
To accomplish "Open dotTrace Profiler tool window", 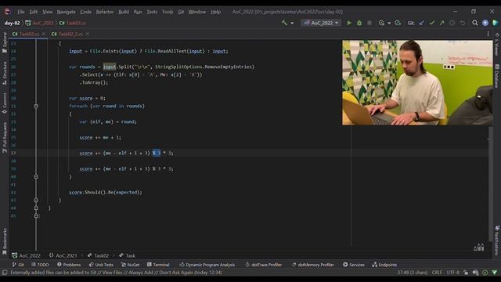I will point(264,265).
